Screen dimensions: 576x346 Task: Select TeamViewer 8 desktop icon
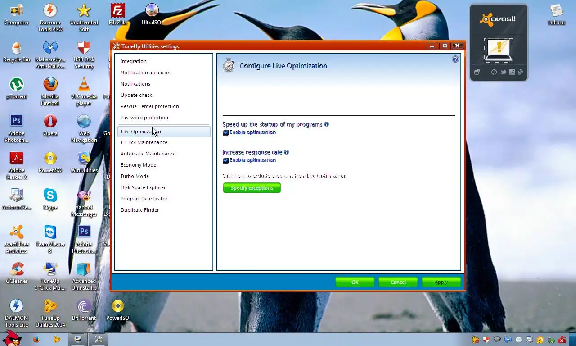click(x=50, y=240)
